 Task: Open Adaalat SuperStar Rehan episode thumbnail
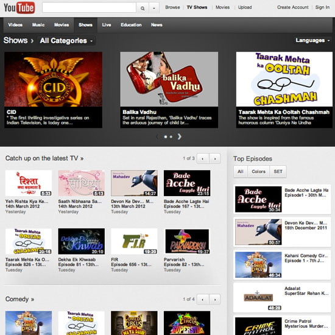pyautogui.click(x=258, y=297)
